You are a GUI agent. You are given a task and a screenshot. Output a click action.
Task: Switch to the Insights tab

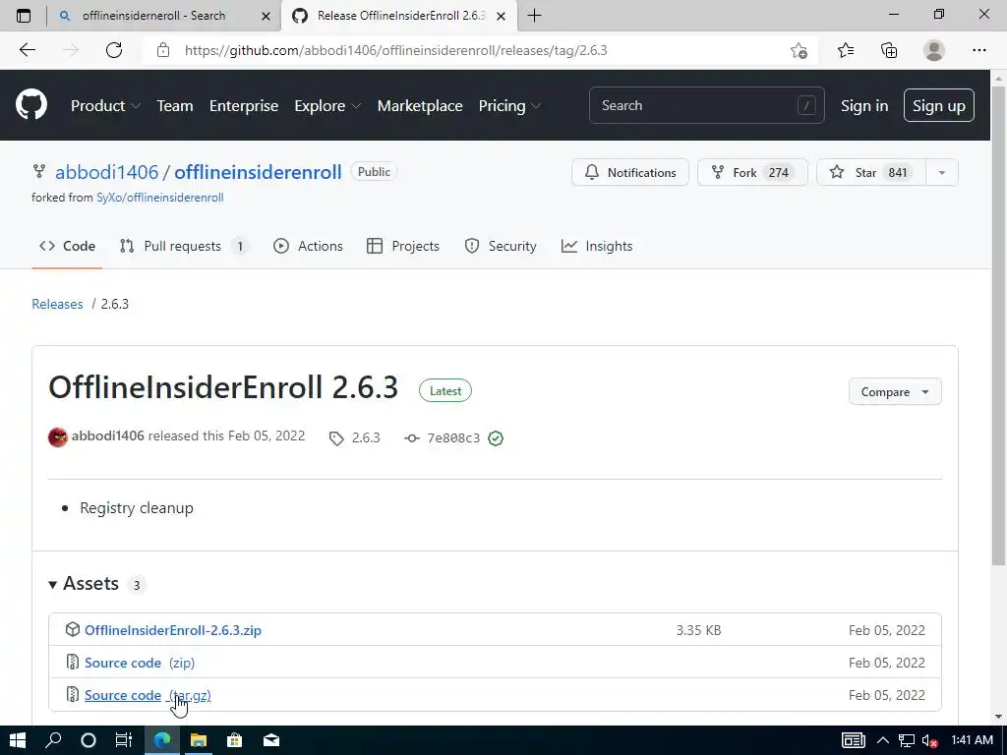597,246
